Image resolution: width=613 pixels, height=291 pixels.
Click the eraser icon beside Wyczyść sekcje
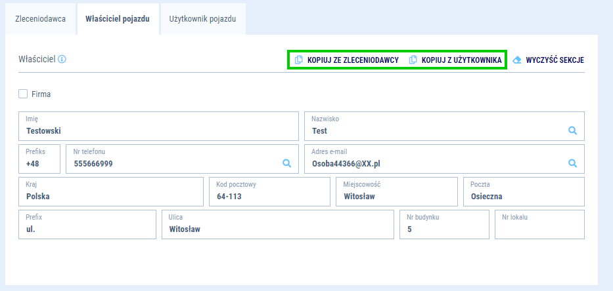coord(516,60)
